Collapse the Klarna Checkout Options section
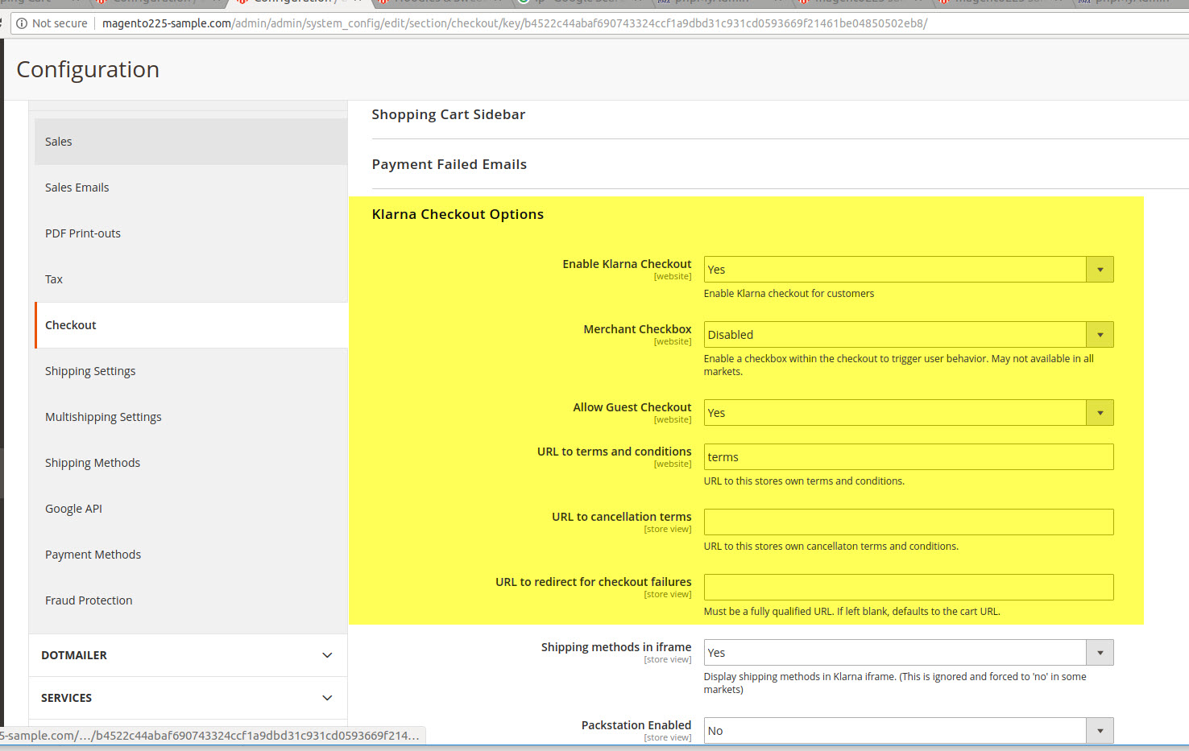Screen dimensions: 1189x751 tap(458, 214)
